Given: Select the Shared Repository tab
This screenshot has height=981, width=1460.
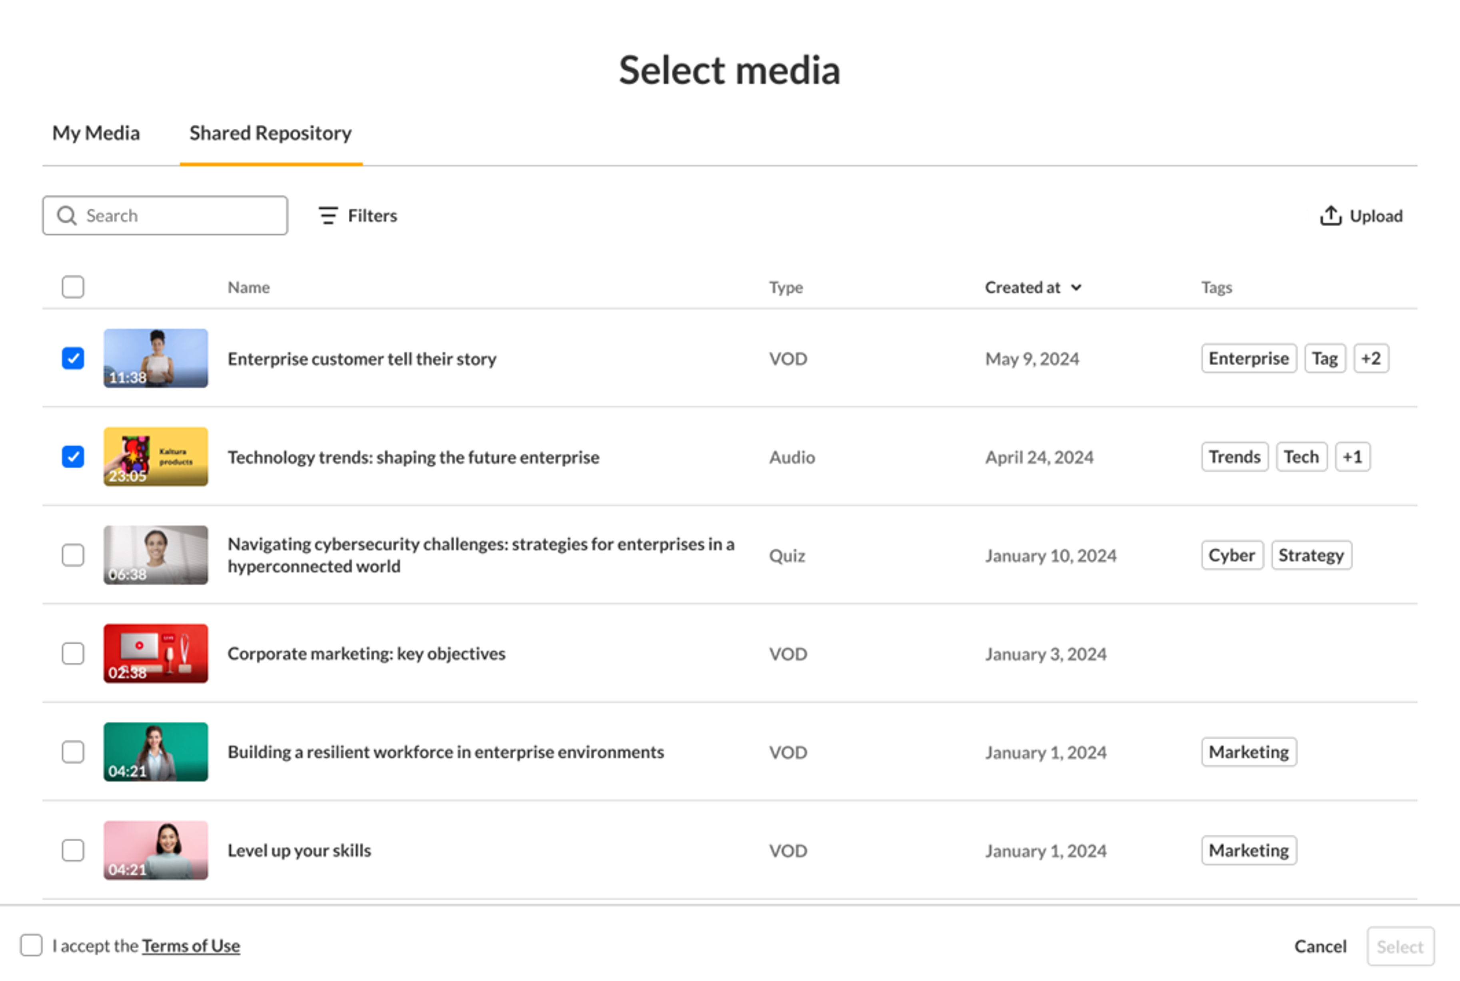Looking at the screenshot, I should pyautogui.click(x=270, y=133).
